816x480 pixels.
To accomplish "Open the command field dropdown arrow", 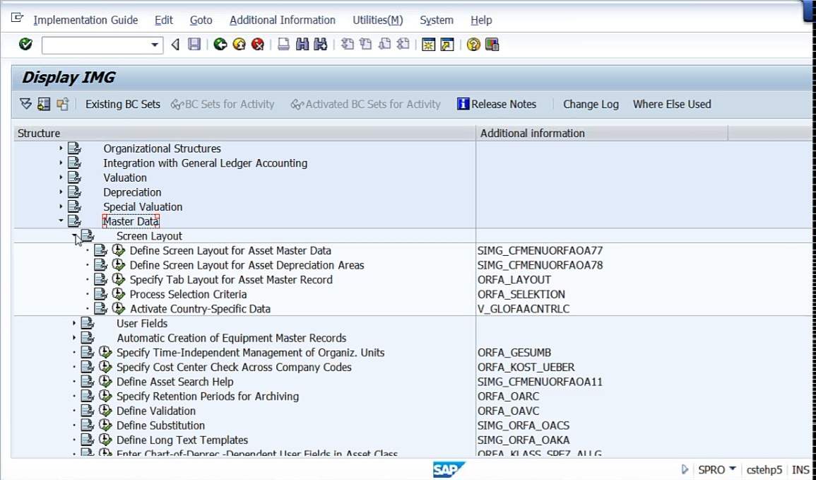I will click(155, 45).
